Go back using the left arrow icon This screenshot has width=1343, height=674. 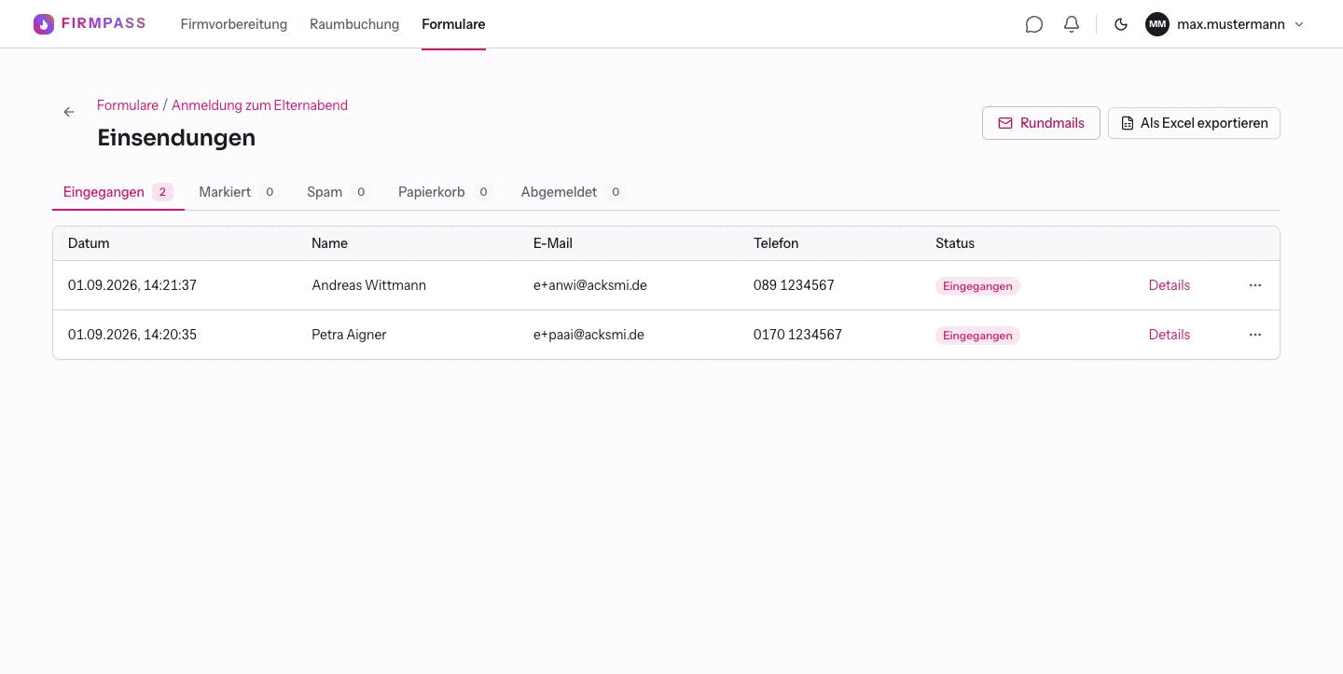pyautogui.click(x=69, y=112)
